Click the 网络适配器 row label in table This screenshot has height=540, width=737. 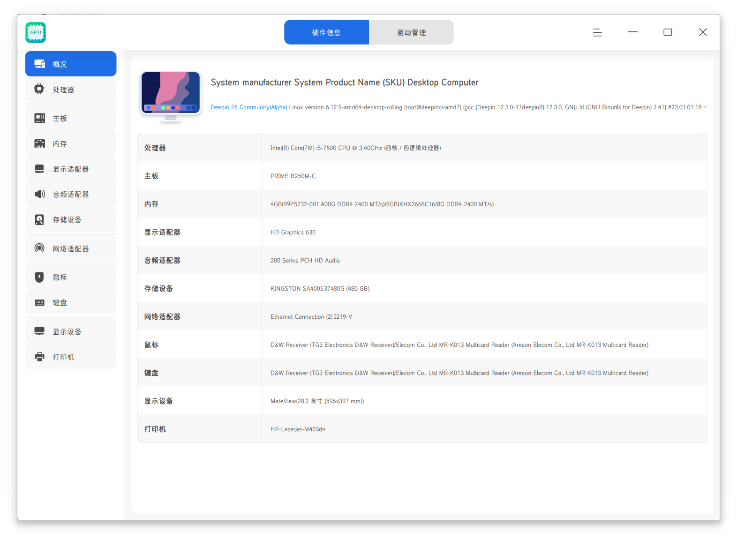point(162,316)
